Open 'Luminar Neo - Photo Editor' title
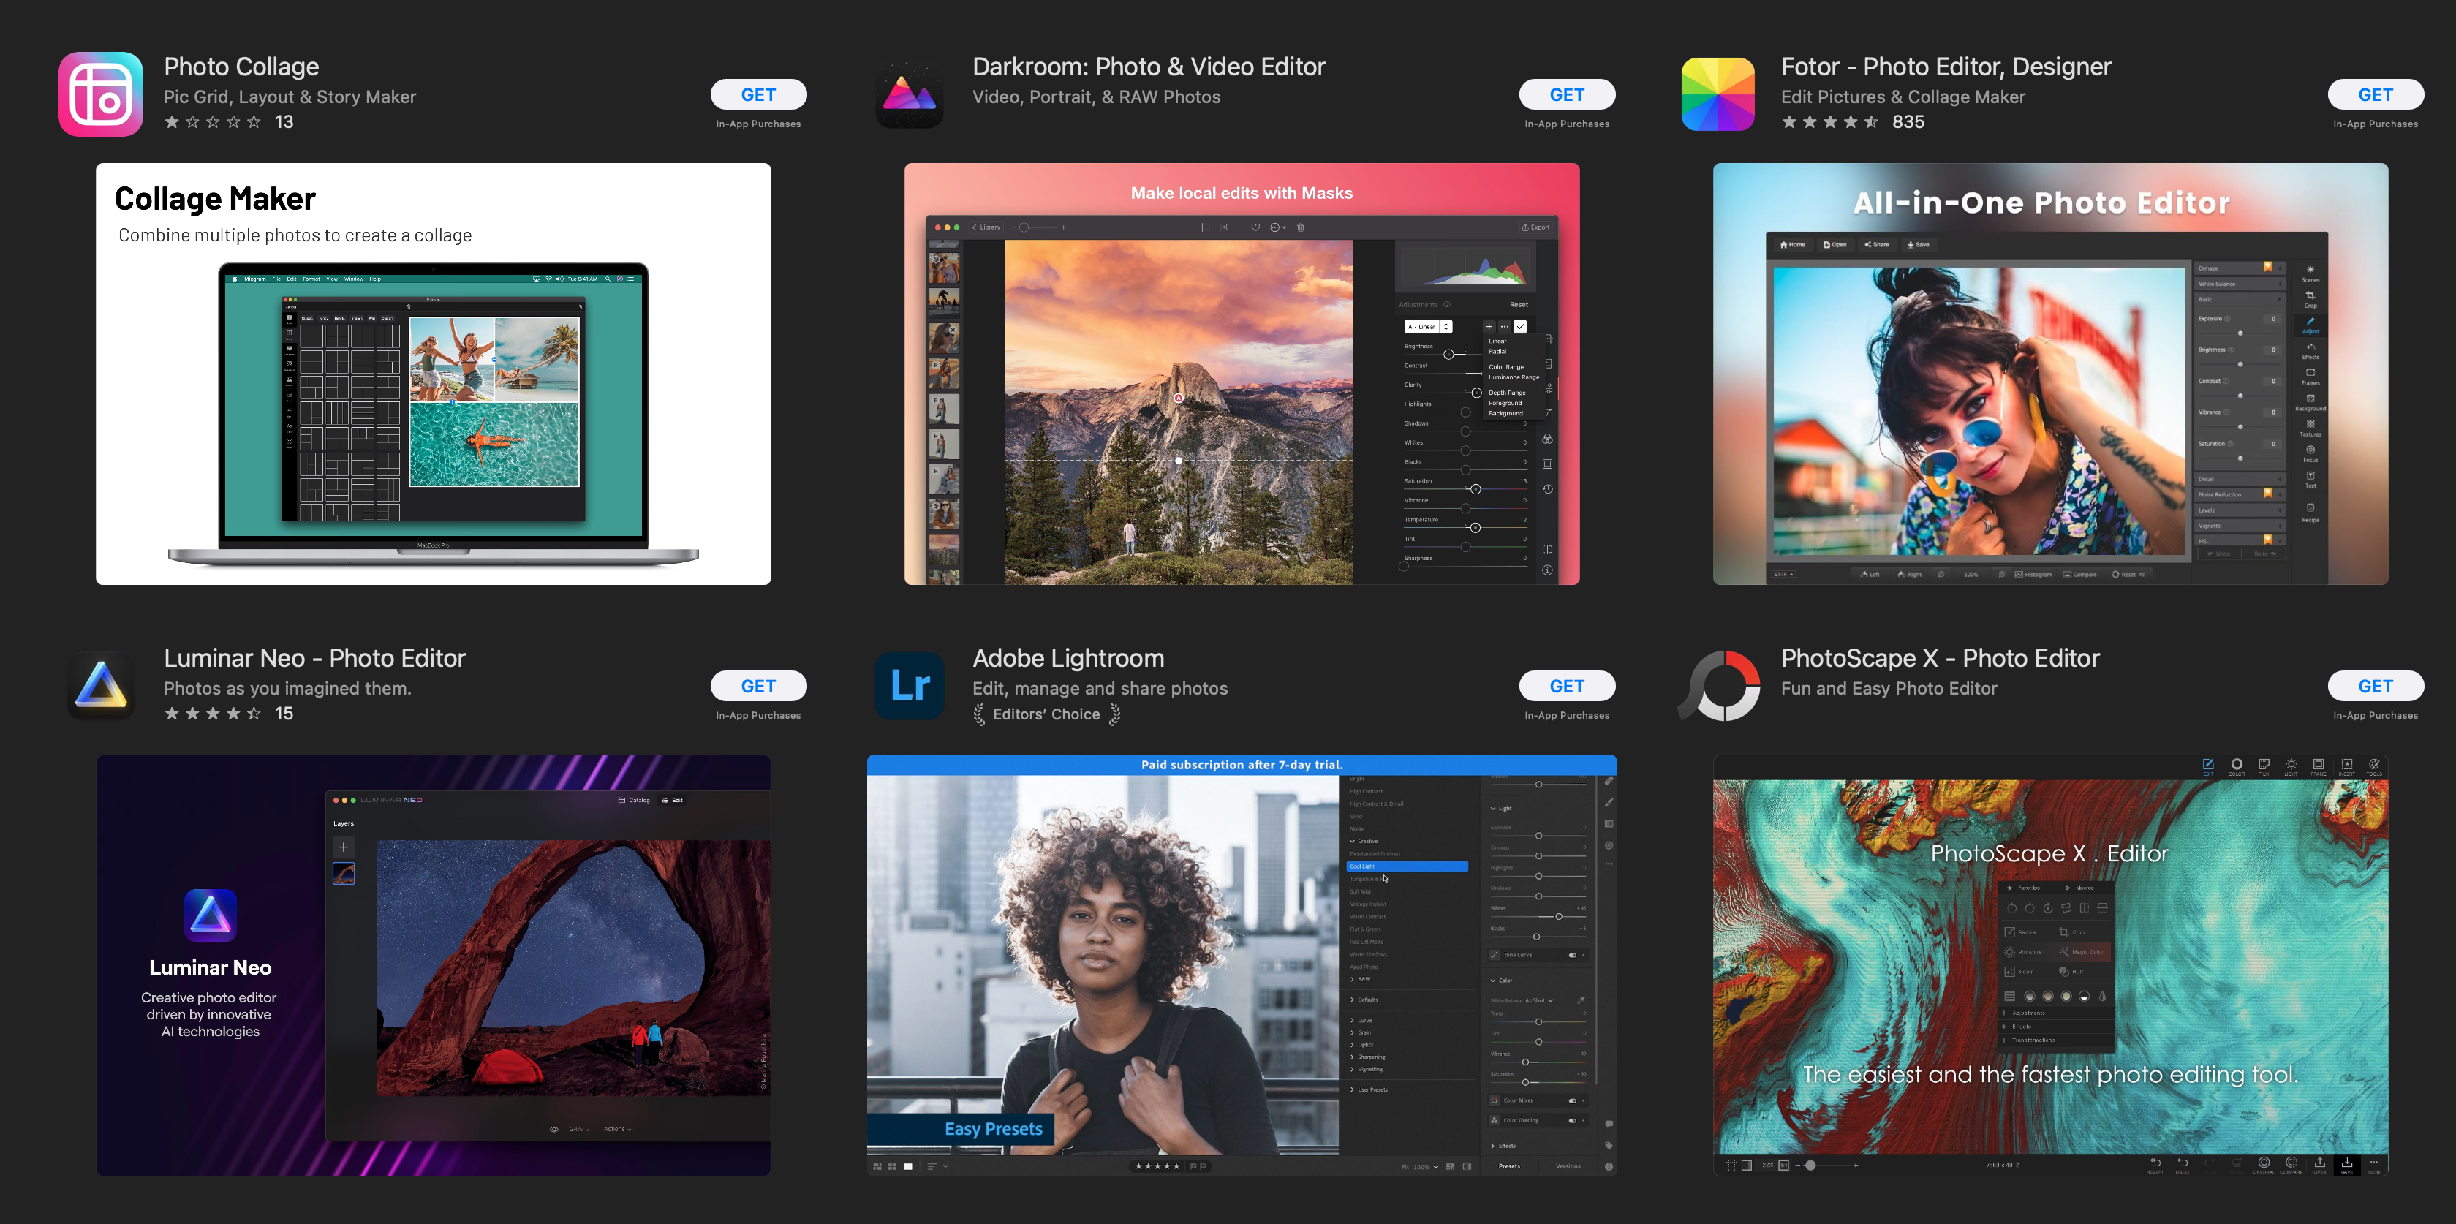 [314, 658]
